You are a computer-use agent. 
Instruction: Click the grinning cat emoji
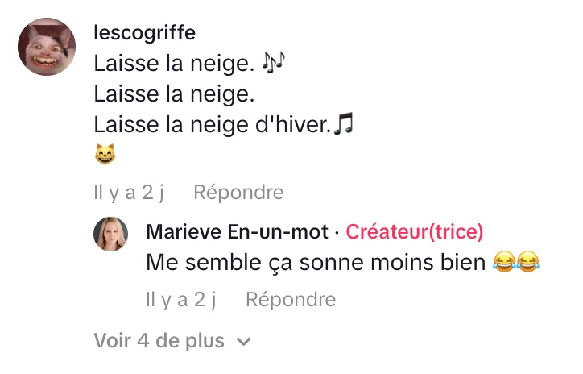tap(105, 154)
